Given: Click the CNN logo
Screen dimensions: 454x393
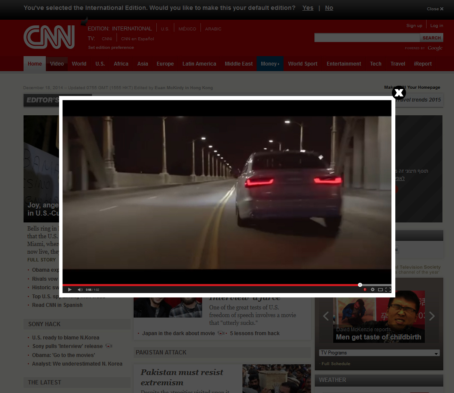Looking at the screenshot, I should [49, 37].
